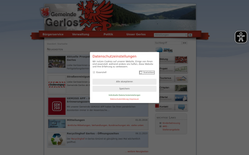Open the Mitteilungen news heading
This screenshot has width=249, height=155.
coord(76,120)
